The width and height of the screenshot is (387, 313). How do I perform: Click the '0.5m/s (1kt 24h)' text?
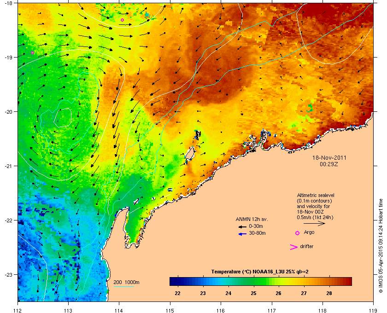click(x=315, y=218)
